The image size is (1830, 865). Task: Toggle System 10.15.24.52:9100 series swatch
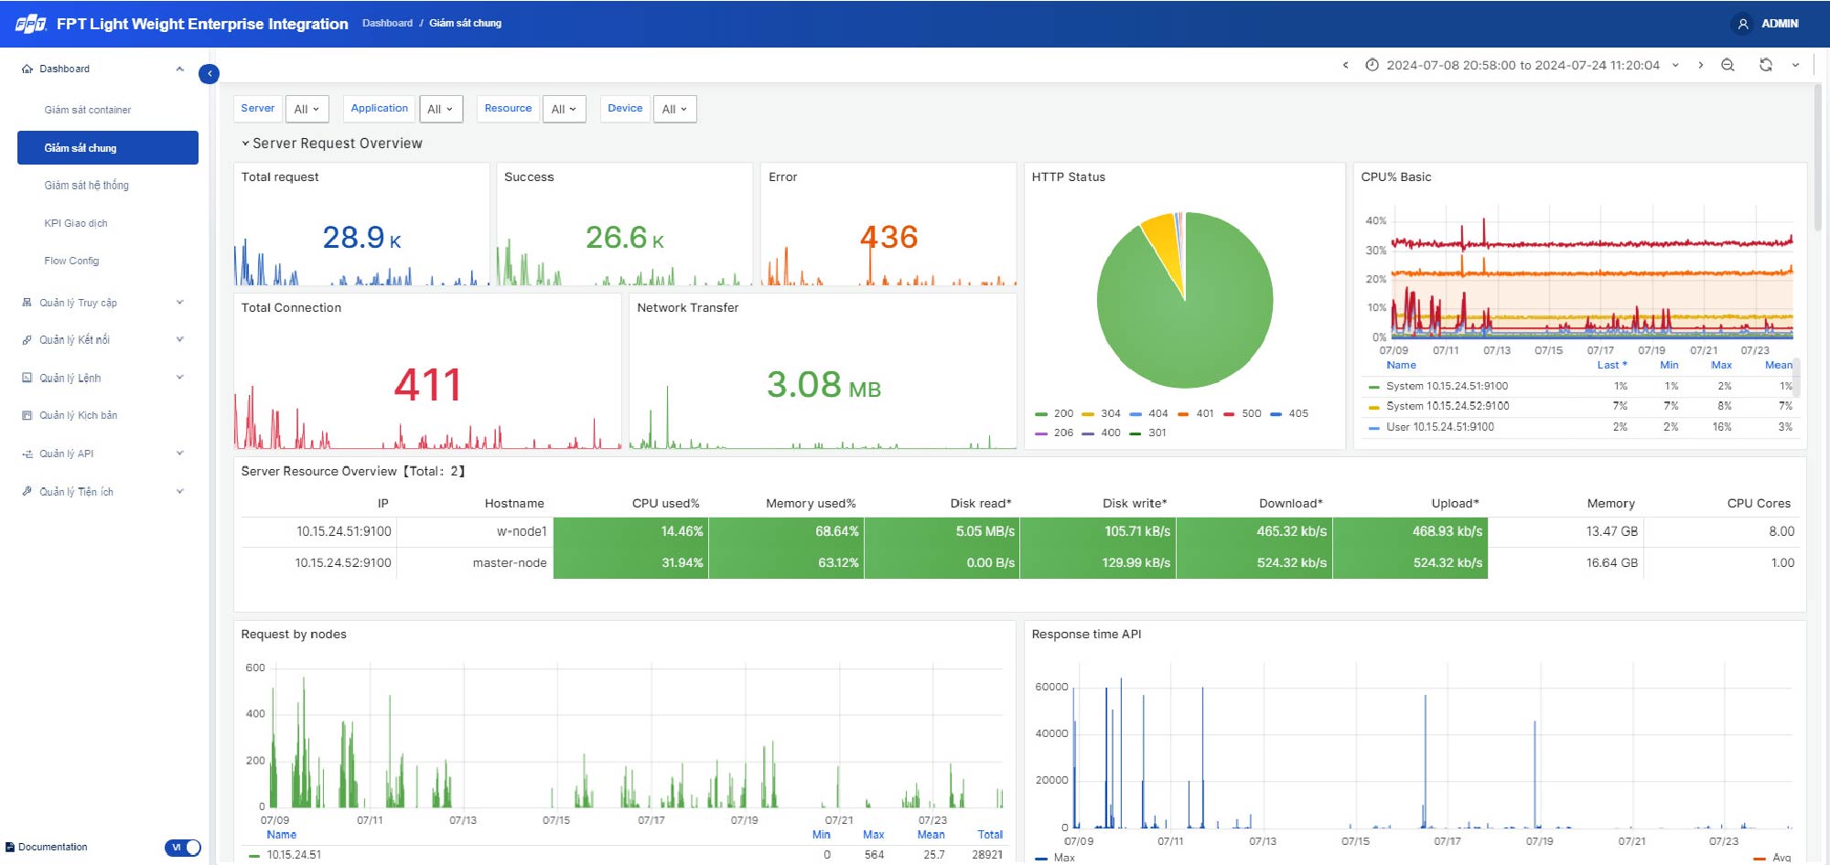(1373, 407)
